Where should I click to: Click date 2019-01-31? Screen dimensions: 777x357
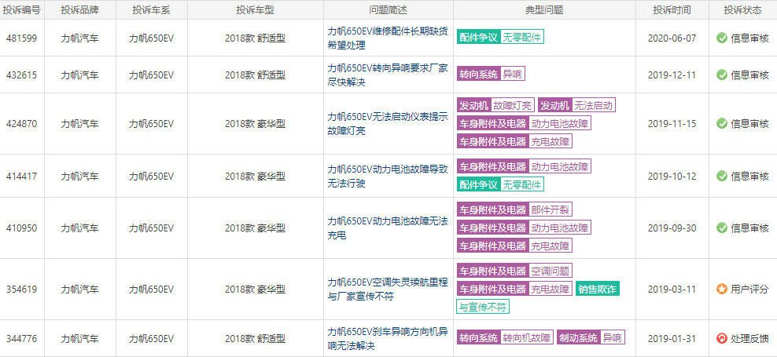672,338
